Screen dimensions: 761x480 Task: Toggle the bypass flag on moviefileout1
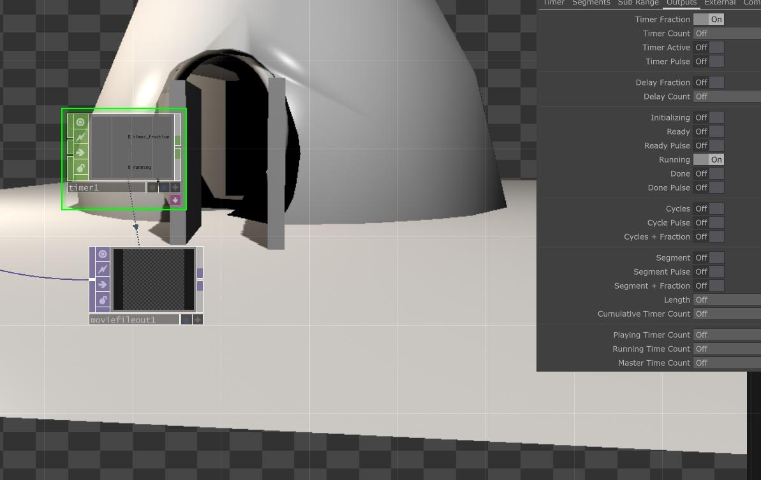(x=103, y=284)
